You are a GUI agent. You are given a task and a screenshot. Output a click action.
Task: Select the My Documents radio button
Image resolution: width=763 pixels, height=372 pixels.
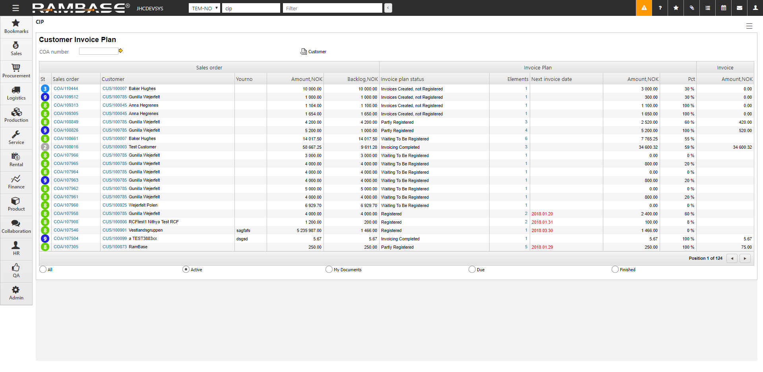click(x=329, y=270)
